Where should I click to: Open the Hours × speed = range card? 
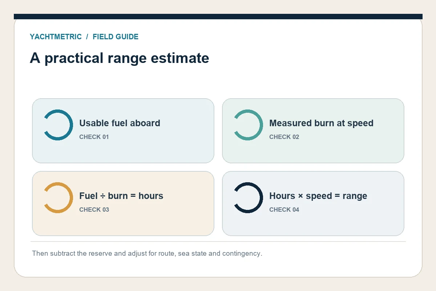pos(313,203)
